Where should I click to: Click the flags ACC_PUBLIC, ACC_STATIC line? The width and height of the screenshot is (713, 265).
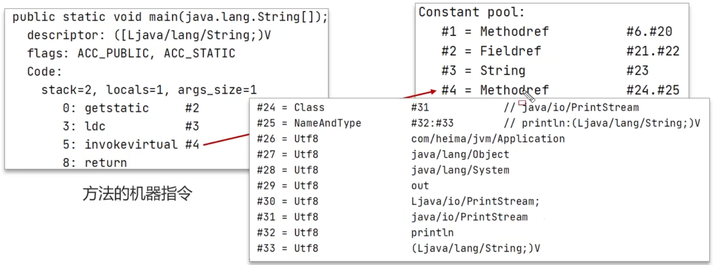tap(131, 54)
